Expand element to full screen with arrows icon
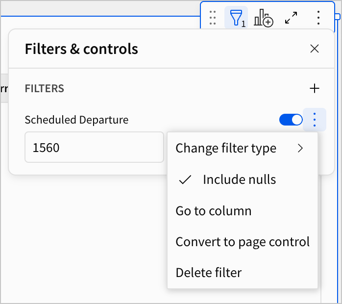This screenshot has width=342, height=304. coord(291,18)
